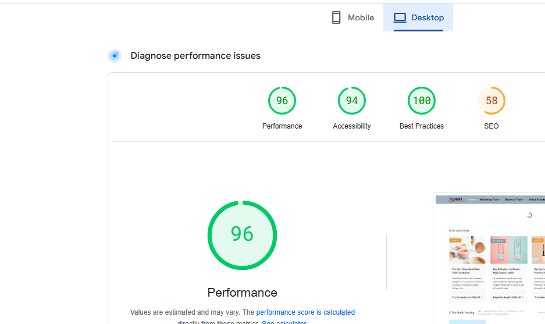545x324 pixels.
Task: Switch to the Mobile tab label
Action: click(361, 17)
